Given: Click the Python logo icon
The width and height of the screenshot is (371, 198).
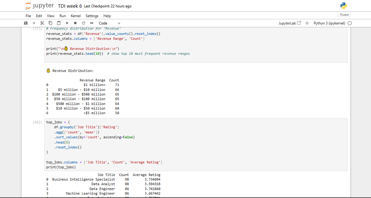Looking at the screenshot, I should [x=343, y=6].
